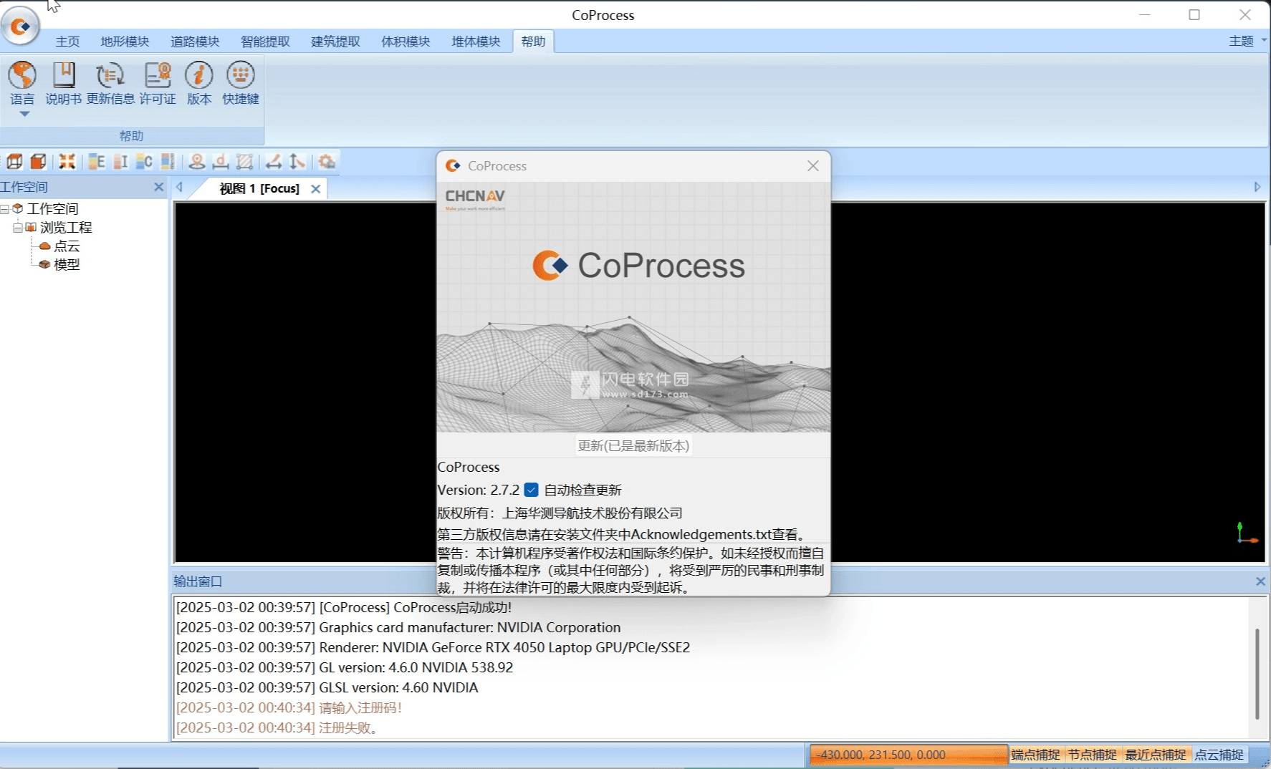Collapse the 工作空间 tree root node
Image resolution: width=1271 pixels, height=769 pixels.
5,208
